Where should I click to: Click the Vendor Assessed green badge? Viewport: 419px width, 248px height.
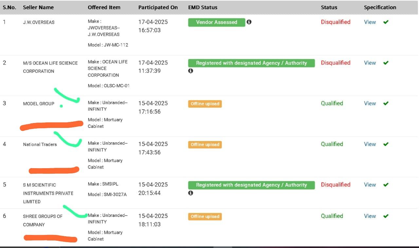point(216,22)
